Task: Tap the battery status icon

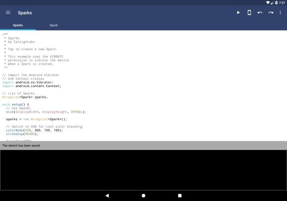Action: pyautogui.click(x=276, y=3)
